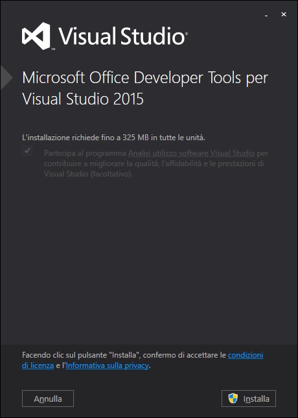298x418 pixels.
Task: Click the Visual Studio wordmark text
Action: pos(123,36)
